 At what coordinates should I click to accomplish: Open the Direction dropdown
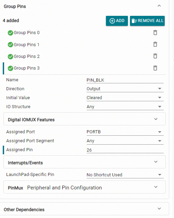tap(125, 89)
